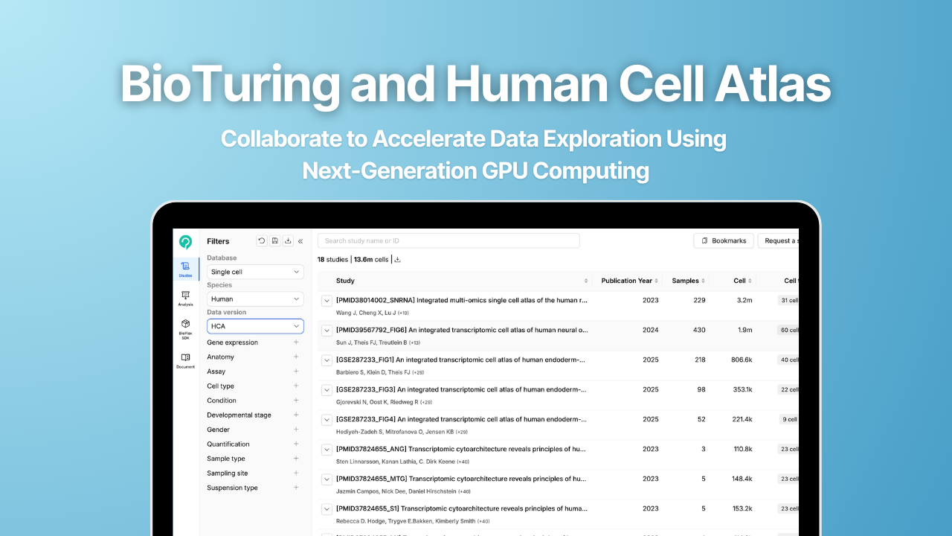
Task: Open the Analysis section in sidebar
Action: [x=185, y=298]
